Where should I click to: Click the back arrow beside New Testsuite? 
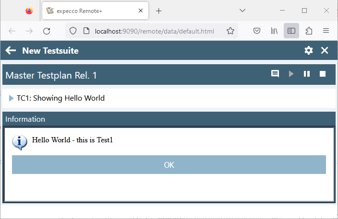click(11, 51)
